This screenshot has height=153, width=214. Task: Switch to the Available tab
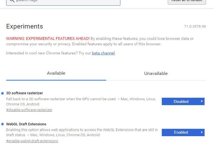coord(56,73)
